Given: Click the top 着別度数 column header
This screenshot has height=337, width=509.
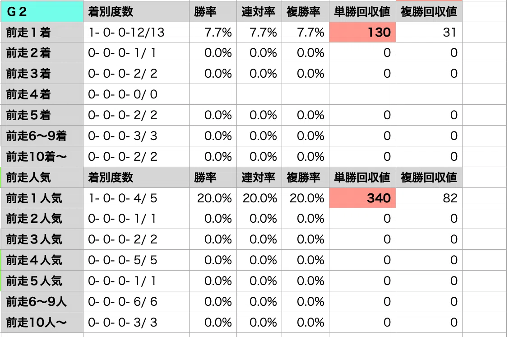Looking at the screenshot, I should pyautogui.click(x=136, y=12).
